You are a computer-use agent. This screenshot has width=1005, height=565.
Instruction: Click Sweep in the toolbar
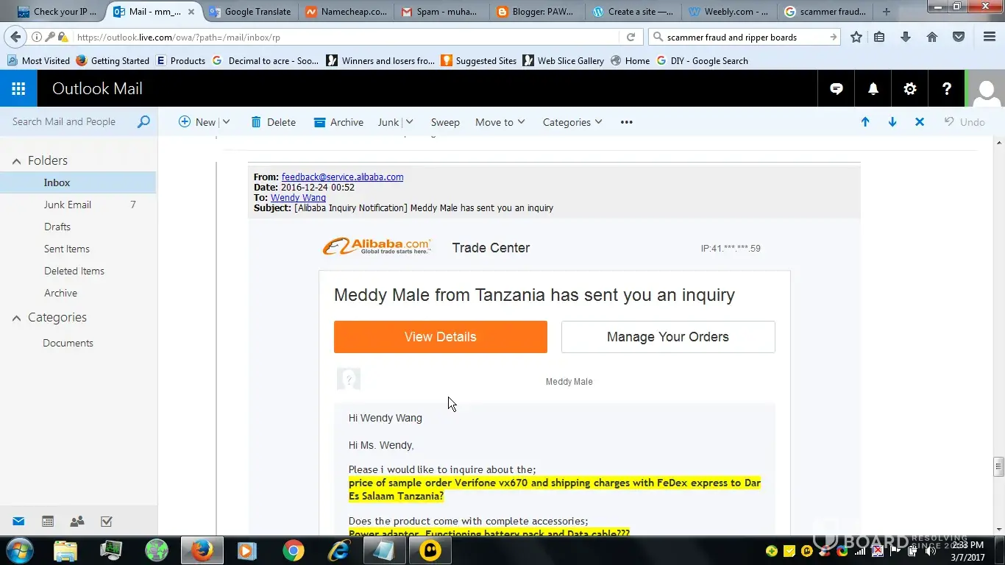tap(445, 122)
